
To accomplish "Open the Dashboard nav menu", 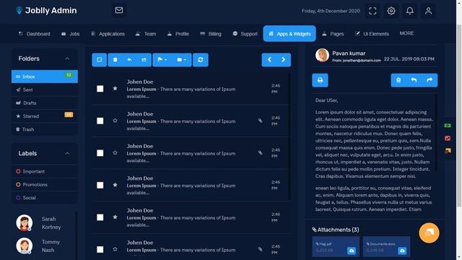I will [x=34, y=34].
